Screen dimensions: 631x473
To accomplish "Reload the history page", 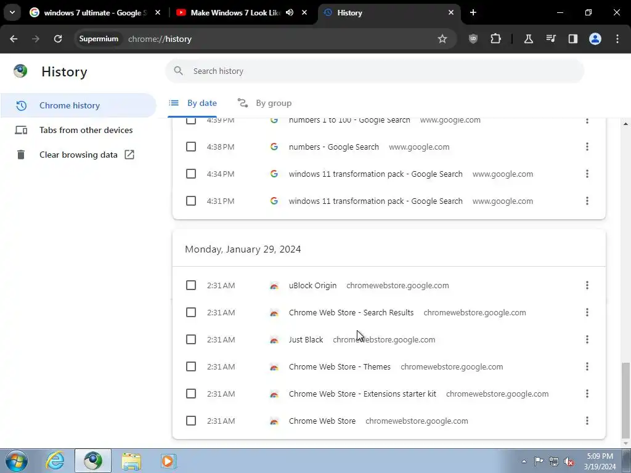I will click(58, 39).
